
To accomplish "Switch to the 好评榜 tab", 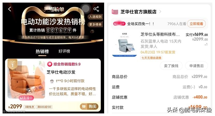I will coord(64,51).
